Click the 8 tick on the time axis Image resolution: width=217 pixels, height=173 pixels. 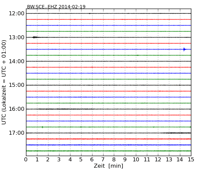tap(114, 160)
